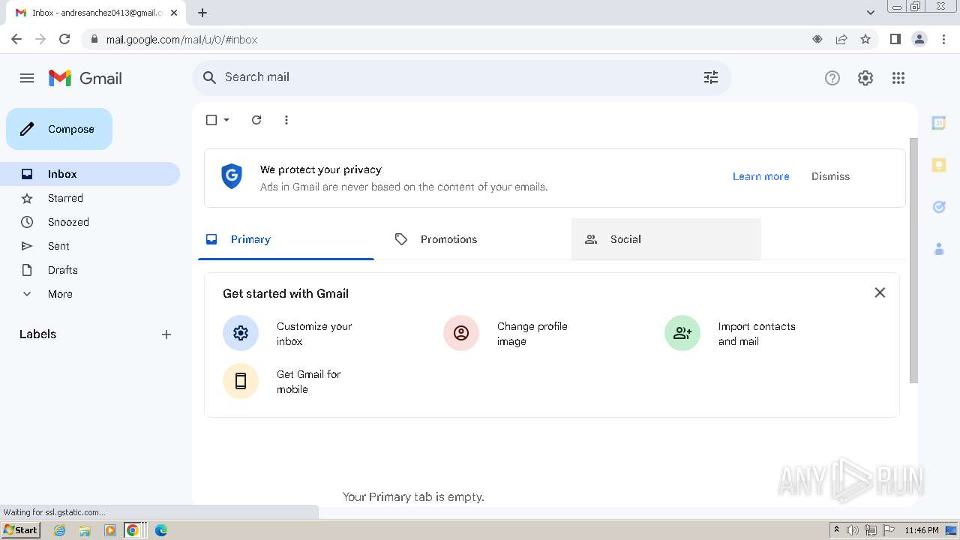This screenshot has width=960, height=540.
Task: Click Change profile image text
Action: click(x=532, y=334)
